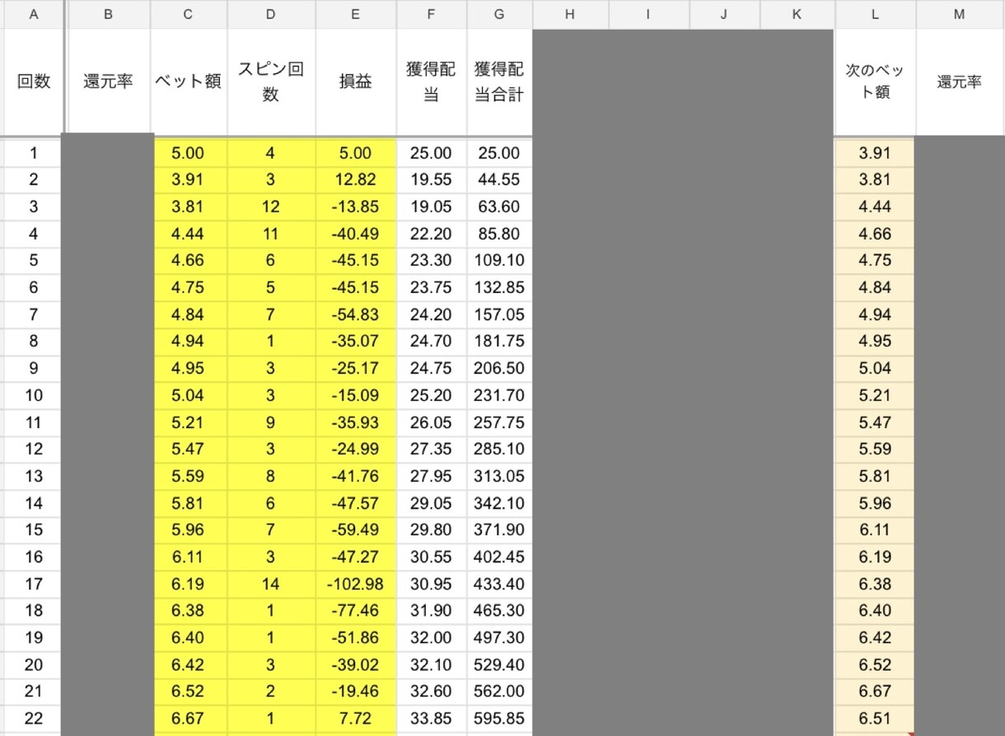Select next bet cell 3.81

pos(875,179)
